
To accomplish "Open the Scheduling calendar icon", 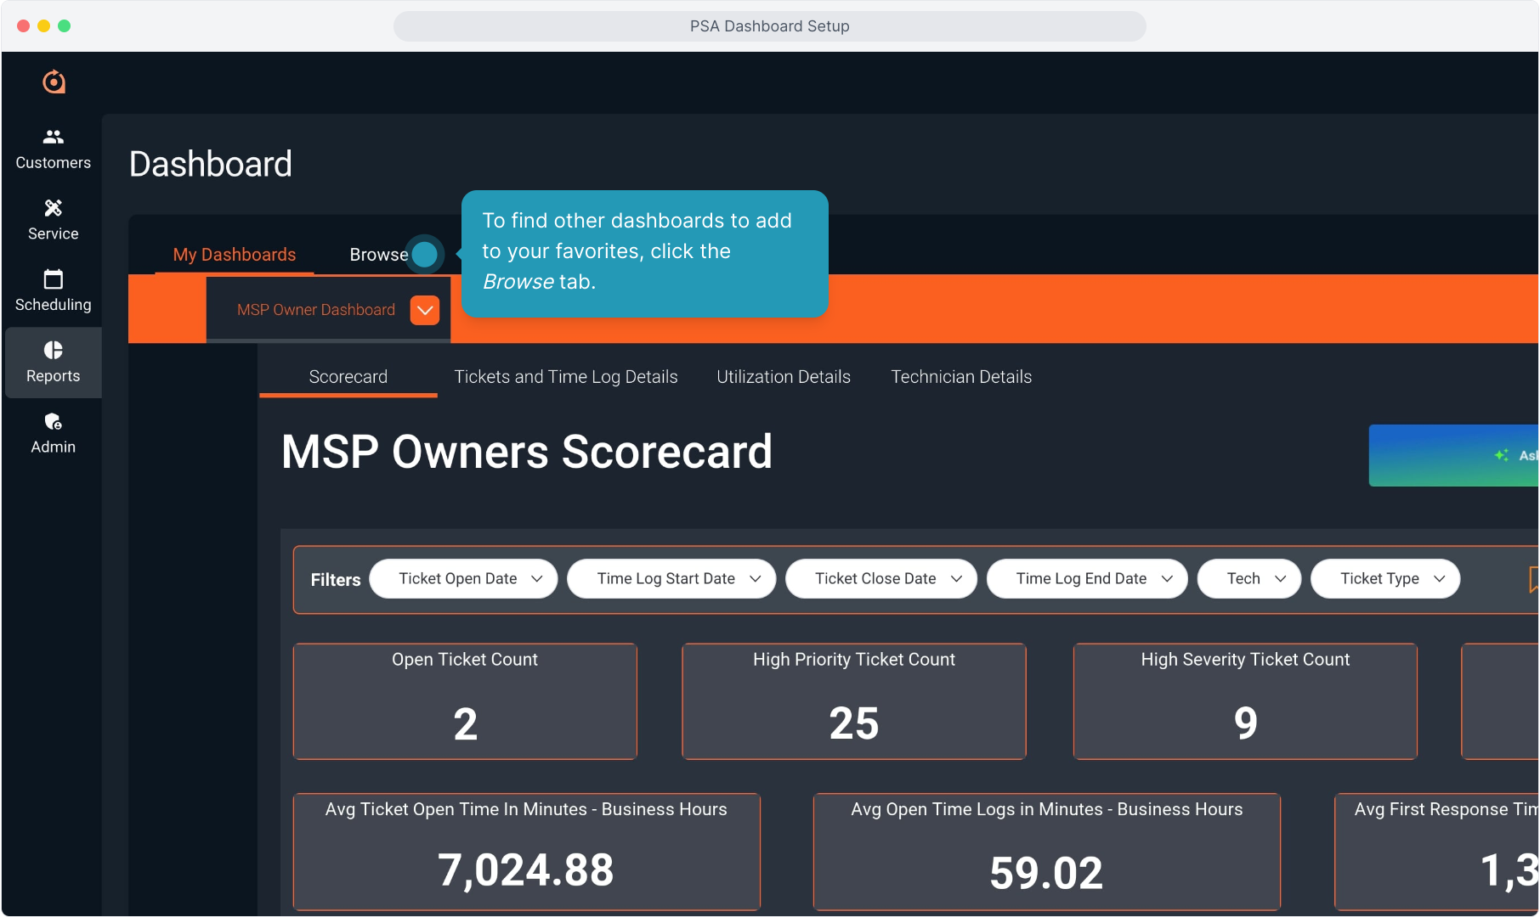I will click(x=54, y=279).
